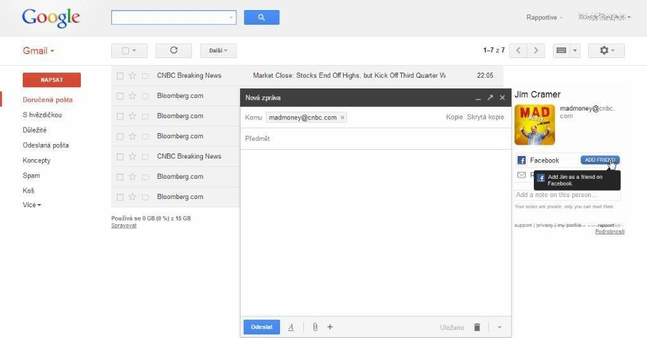Mark first Bloomberg.com message as important

[145, 96]
